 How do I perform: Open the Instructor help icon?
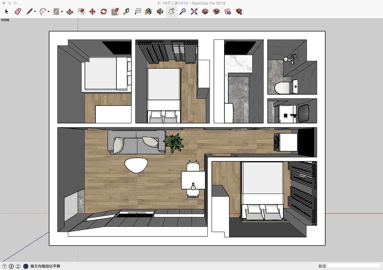[26, 266]
